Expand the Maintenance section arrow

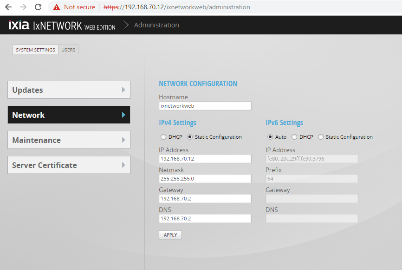(123, 140)
